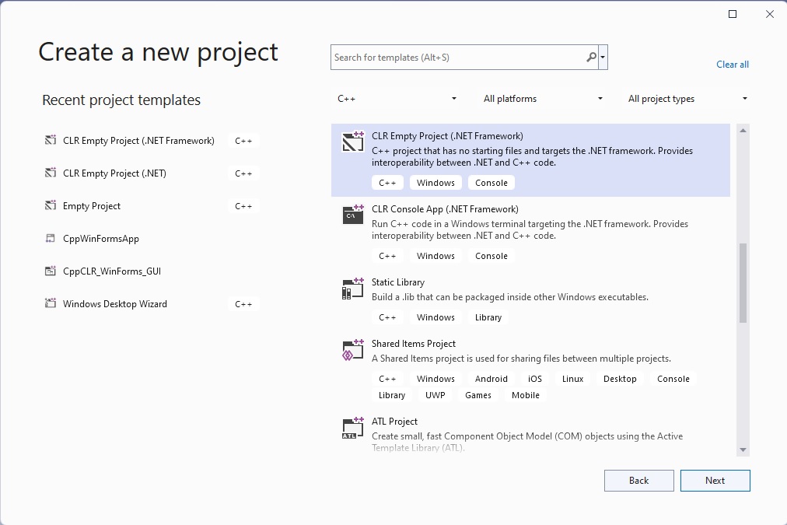Open the C++ language filter dropdown
The height and width of the screenshot is (525, 787).
397,99
